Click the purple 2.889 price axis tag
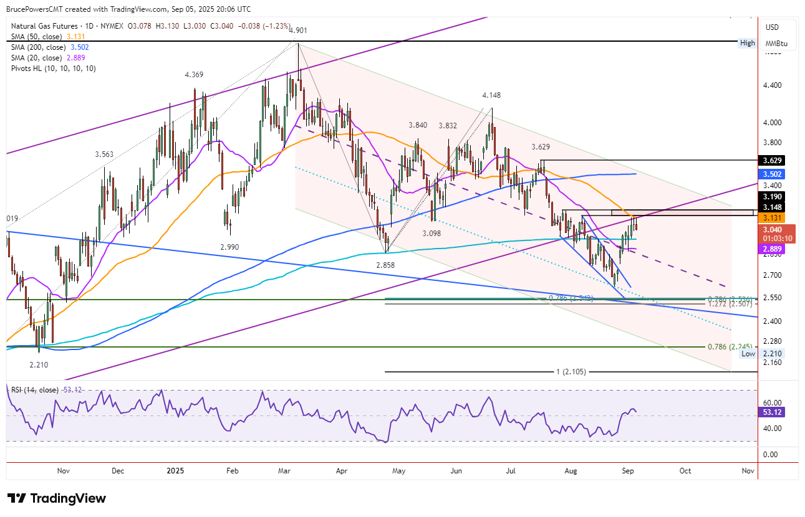 pyautogui.click(x=772, y=249)
